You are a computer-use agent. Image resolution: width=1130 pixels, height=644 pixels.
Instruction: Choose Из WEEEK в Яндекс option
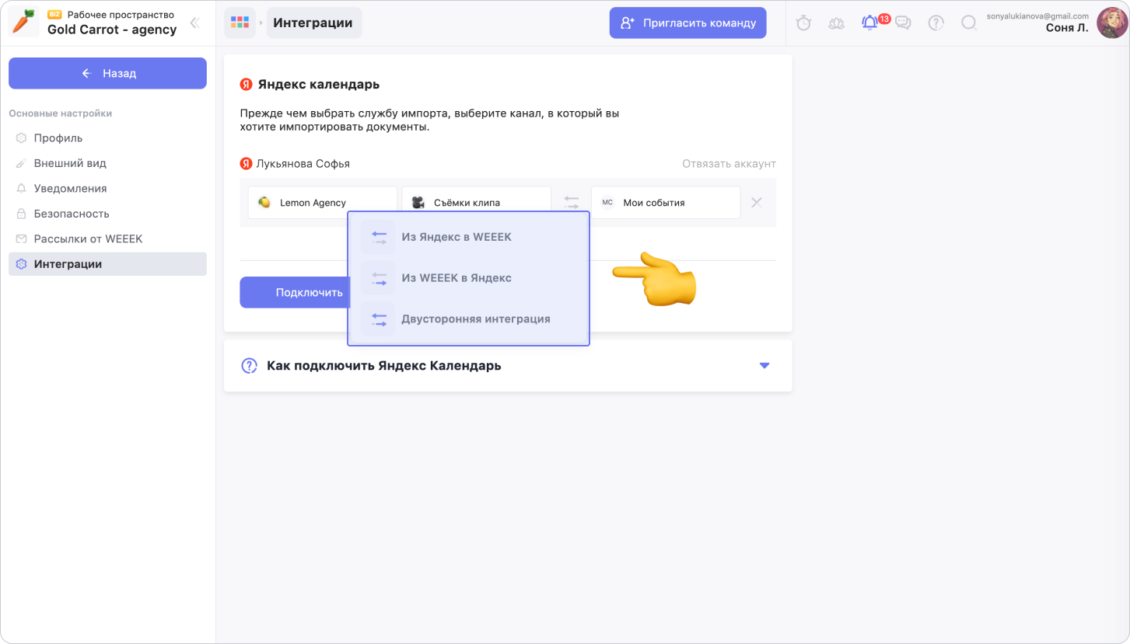pyautogui.click(x=468, y=277)
